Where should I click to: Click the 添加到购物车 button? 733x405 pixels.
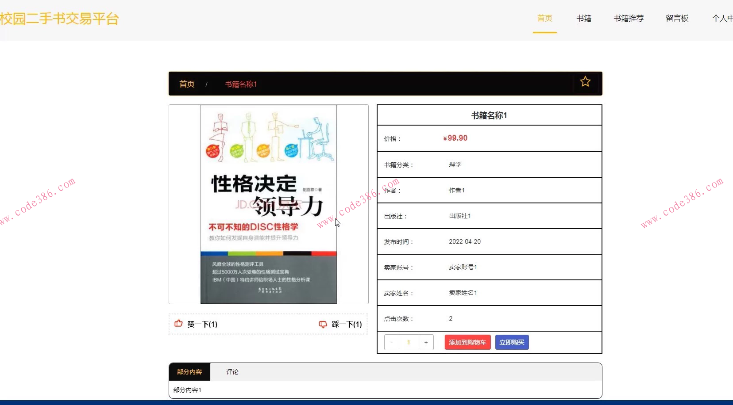click(x=467, y=342)
